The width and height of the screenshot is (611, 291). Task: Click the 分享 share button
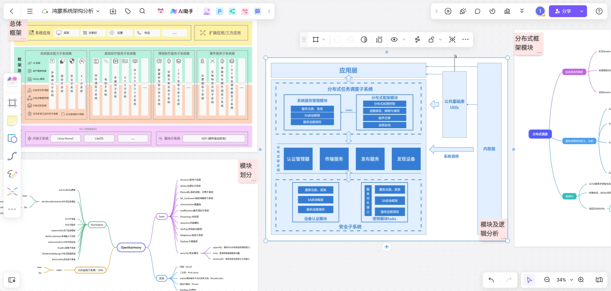pos(563,11)
